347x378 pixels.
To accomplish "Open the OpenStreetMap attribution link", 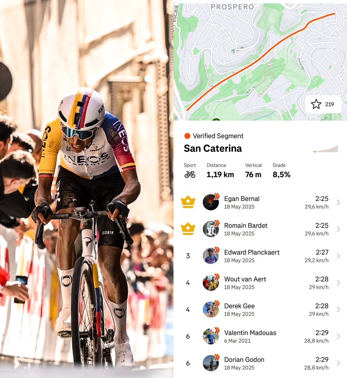I will 210,118.
